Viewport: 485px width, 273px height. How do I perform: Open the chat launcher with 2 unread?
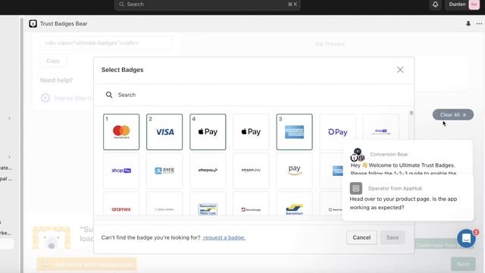(466, 238)
